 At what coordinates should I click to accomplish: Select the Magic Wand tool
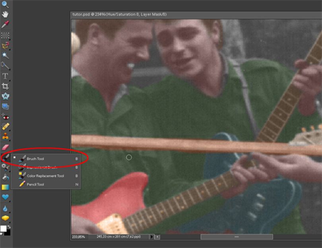[5, 55]
